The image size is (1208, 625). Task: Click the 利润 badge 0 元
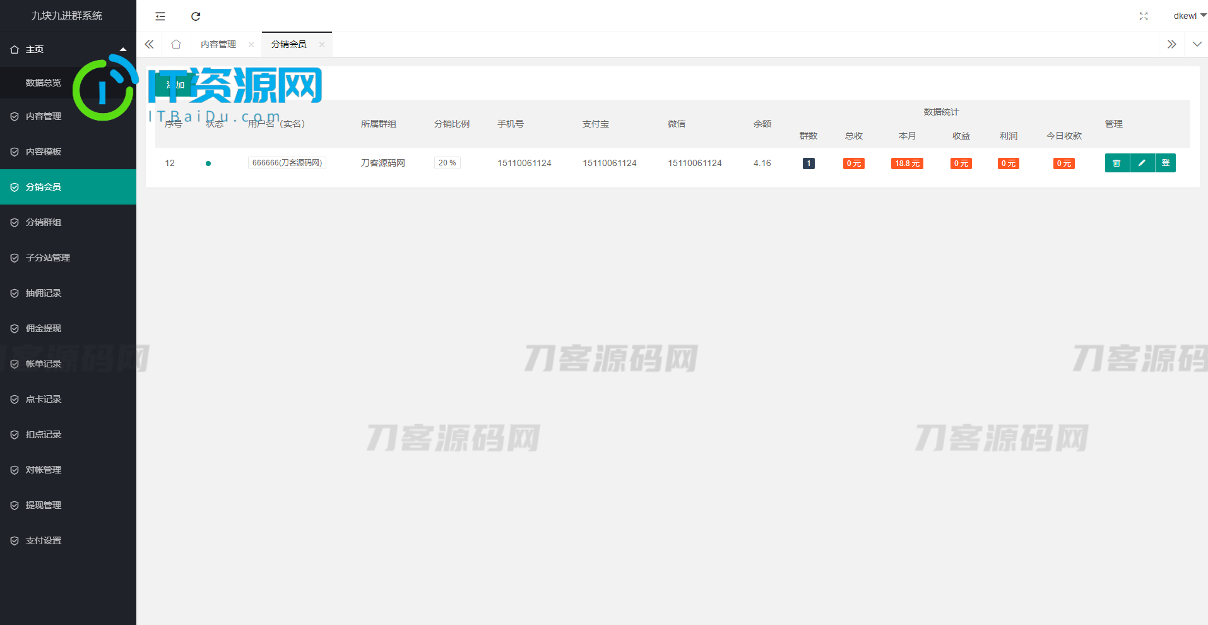coord(1009,164)
